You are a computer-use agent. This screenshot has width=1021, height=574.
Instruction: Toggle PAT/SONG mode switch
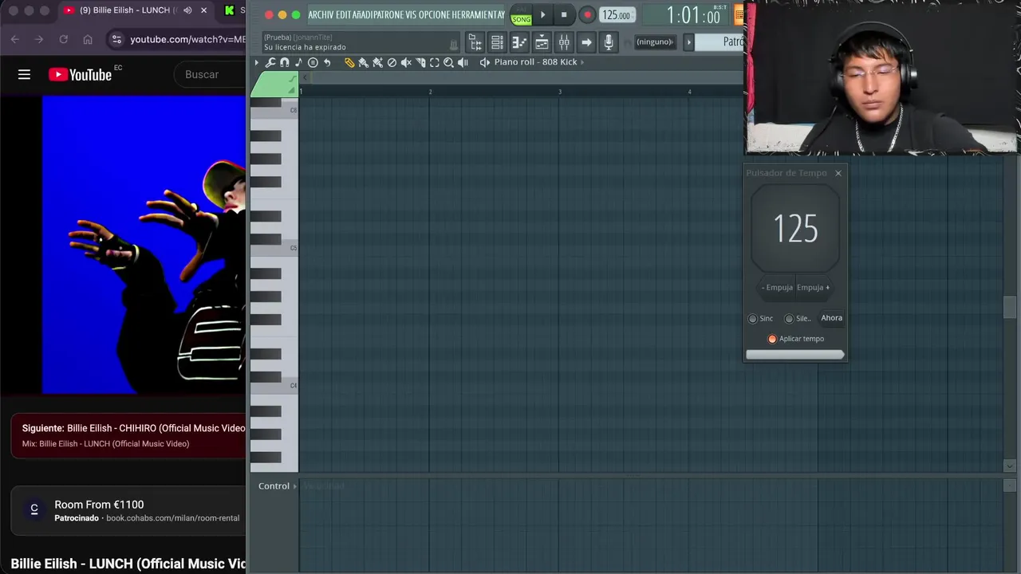pos(521,15)
